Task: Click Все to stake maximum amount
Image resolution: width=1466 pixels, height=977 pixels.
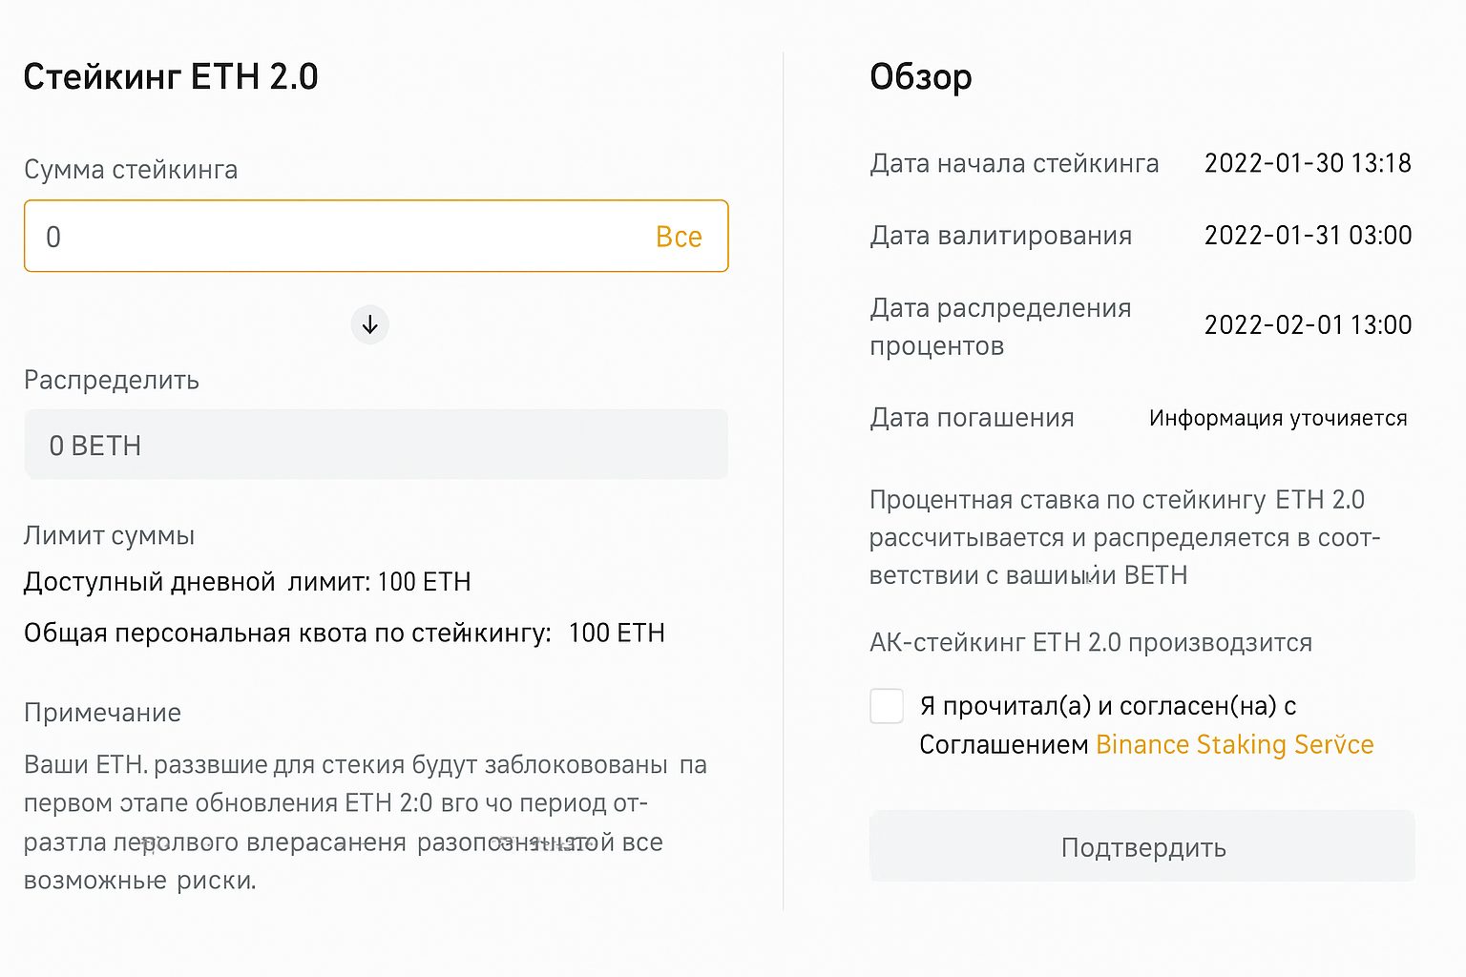Action: pos(679,236)
